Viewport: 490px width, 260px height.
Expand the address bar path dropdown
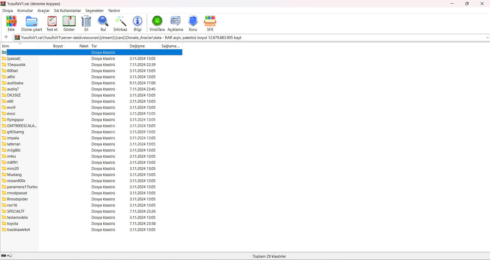(x=487, y=38)
